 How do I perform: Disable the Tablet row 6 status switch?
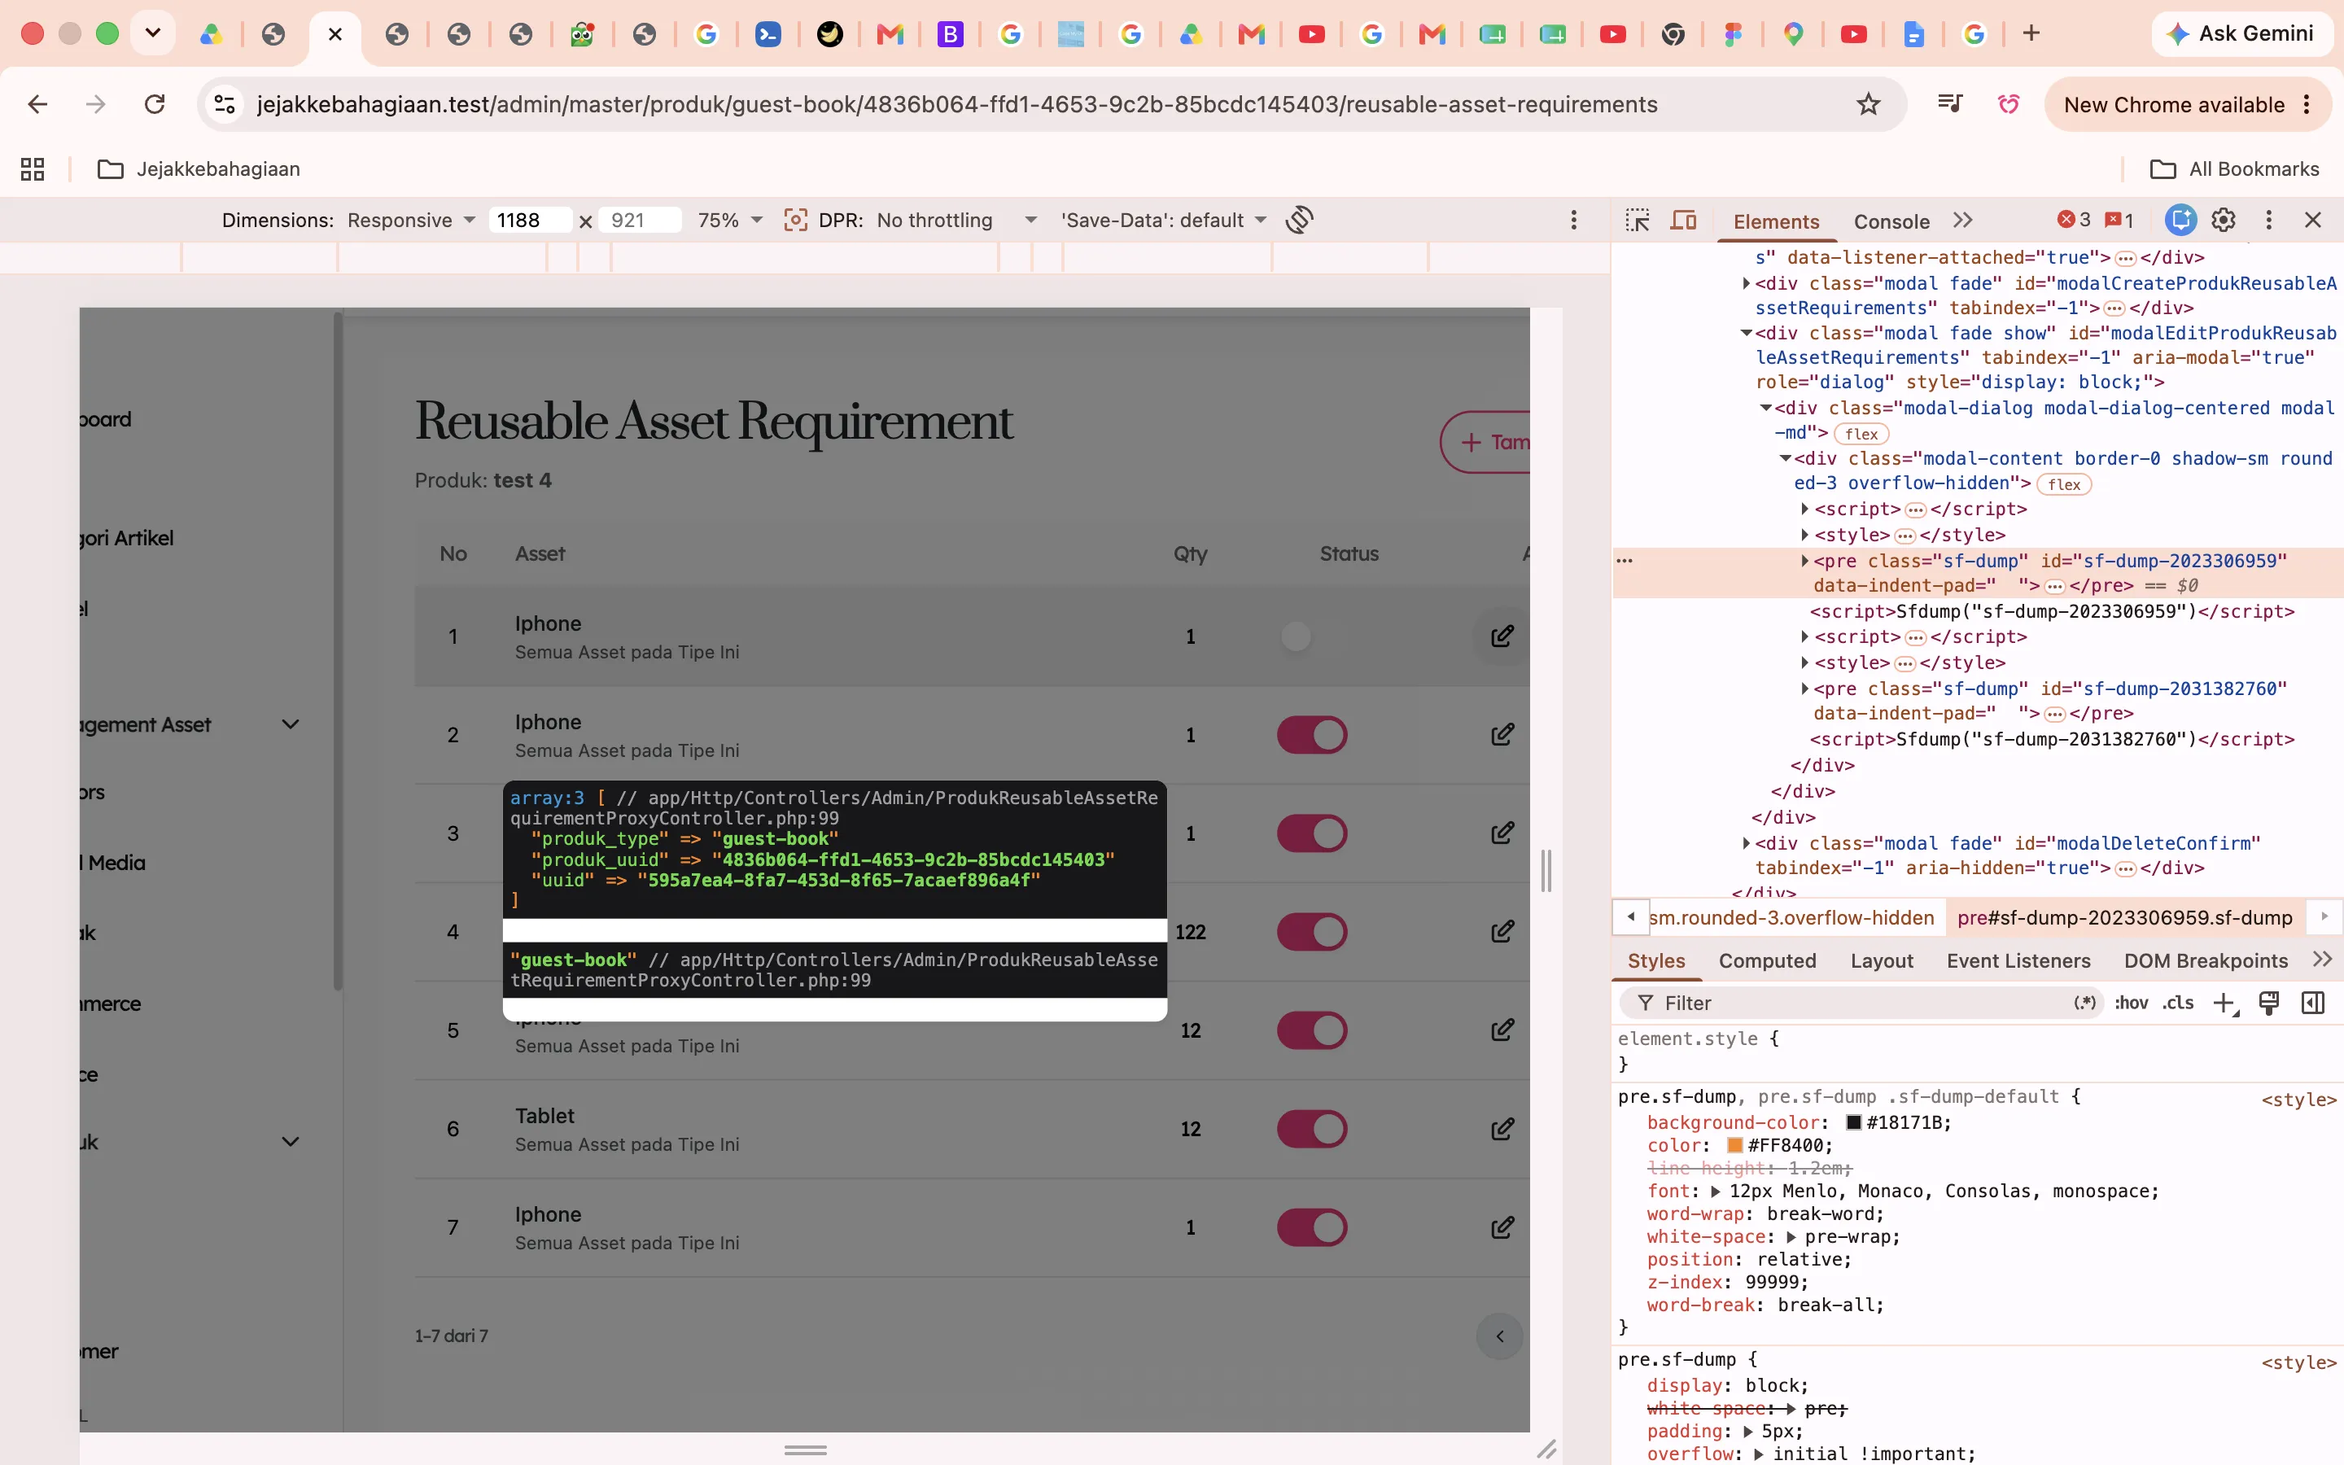[1313, 1129]
